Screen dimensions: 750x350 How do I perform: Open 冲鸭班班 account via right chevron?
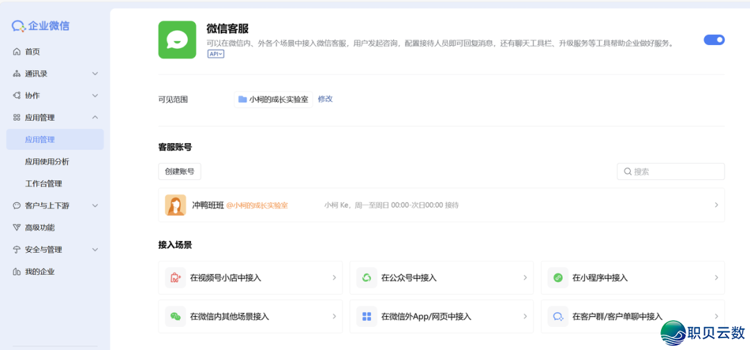point(717,205)
